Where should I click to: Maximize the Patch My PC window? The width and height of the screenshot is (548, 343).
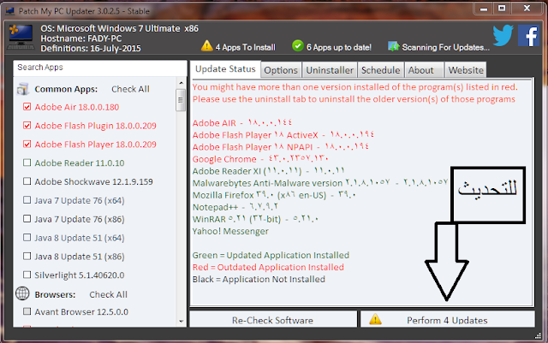[x=502, y=9]
